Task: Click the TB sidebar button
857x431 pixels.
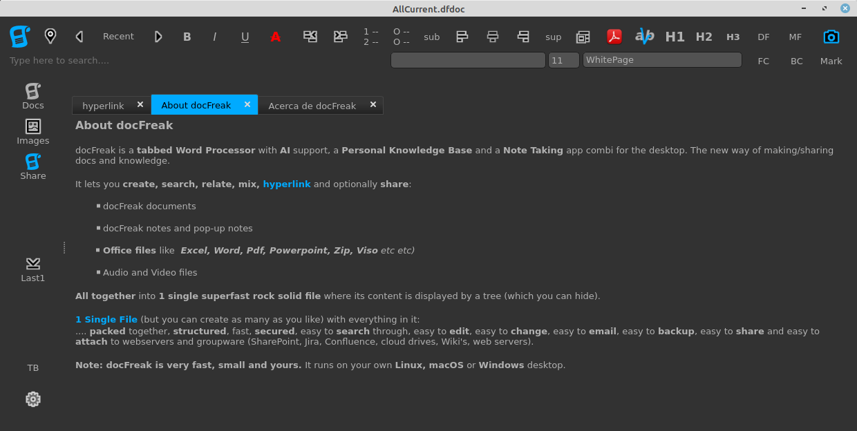Action: pyautogui.click(x=32, y=368)
